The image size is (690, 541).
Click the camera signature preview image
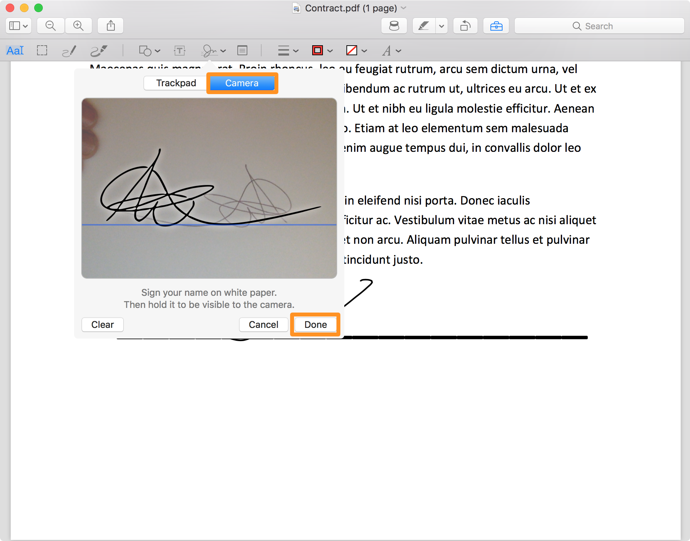pyautogui.click(x=209, y=188)
